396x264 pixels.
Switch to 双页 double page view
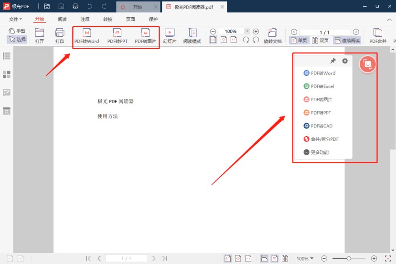321,41
